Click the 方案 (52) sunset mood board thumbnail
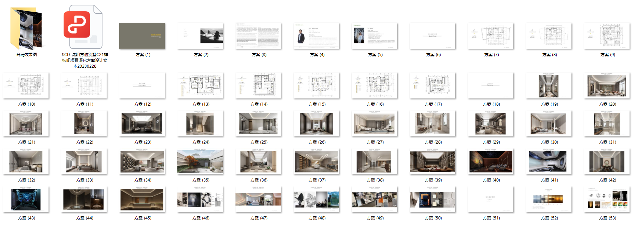 [x=549, y=199]
